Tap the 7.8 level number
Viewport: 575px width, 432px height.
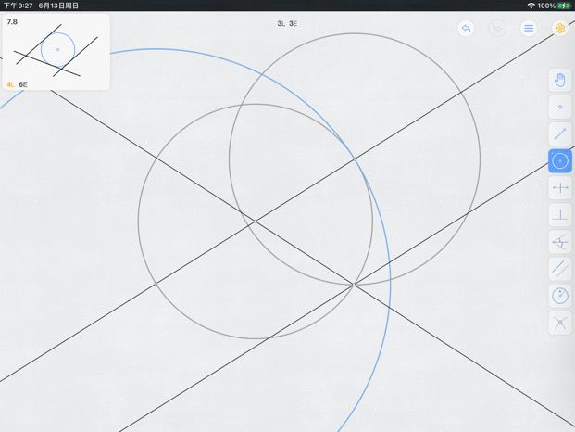12,21
